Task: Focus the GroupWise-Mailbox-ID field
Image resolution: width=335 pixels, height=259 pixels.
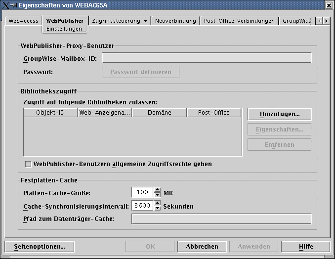Action: tap(207, 58)
